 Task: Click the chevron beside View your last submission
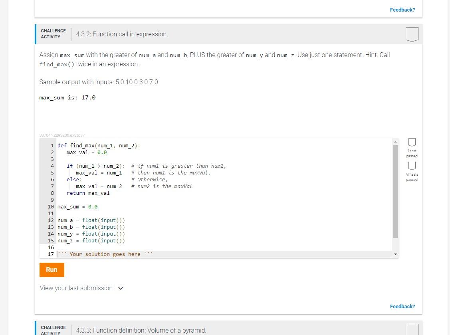pyautogui.click(x=121, y=288)
